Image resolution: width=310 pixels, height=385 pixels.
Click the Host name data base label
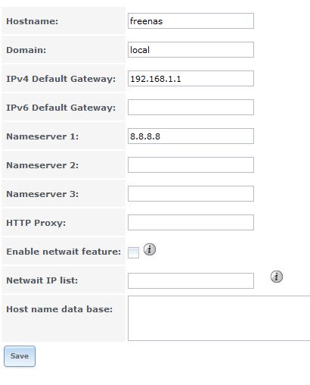pos(60,309)
